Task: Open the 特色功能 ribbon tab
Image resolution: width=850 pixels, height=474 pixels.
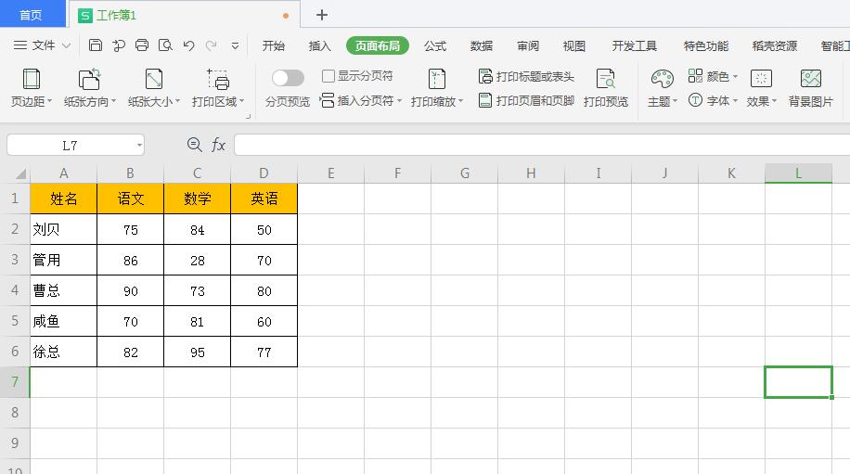Action: pyautogui.click(x=706, y=46)
